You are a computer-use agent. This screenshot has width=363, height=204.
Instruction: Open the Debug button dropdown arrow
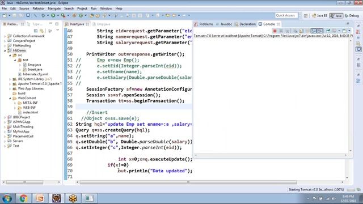pos(48,15)
